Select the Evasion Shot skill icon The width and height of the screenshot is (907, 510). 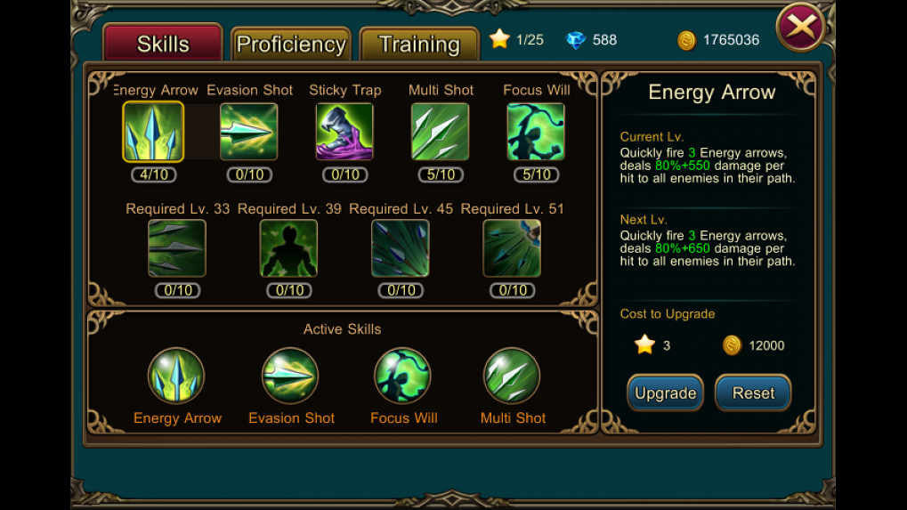point(248,132)
